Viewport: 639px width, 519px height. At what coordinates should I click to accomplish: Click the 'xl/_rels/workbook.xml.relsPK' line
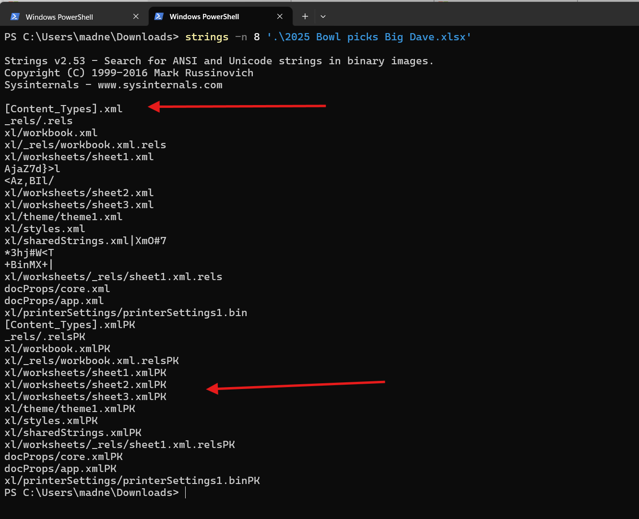pos(92,361)
